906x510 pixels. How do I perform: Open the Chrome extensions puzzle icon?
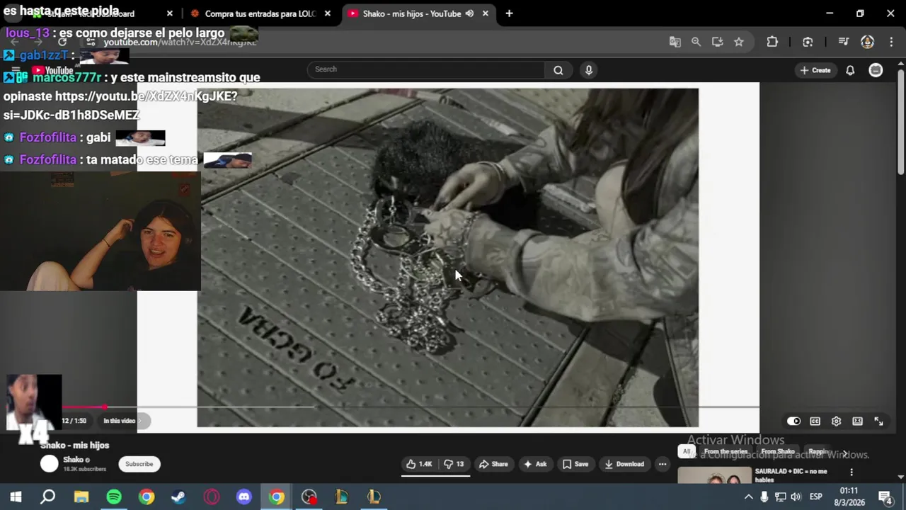[x=772, y=42]
